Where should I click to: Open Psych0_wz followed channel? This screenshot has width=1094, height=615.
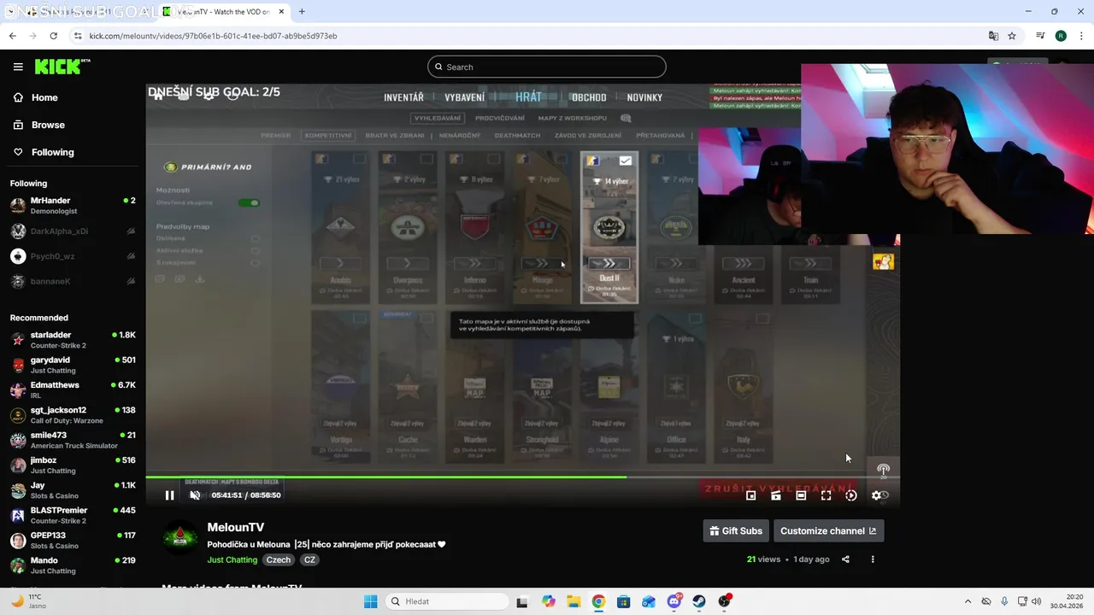(x=73, y=256)
